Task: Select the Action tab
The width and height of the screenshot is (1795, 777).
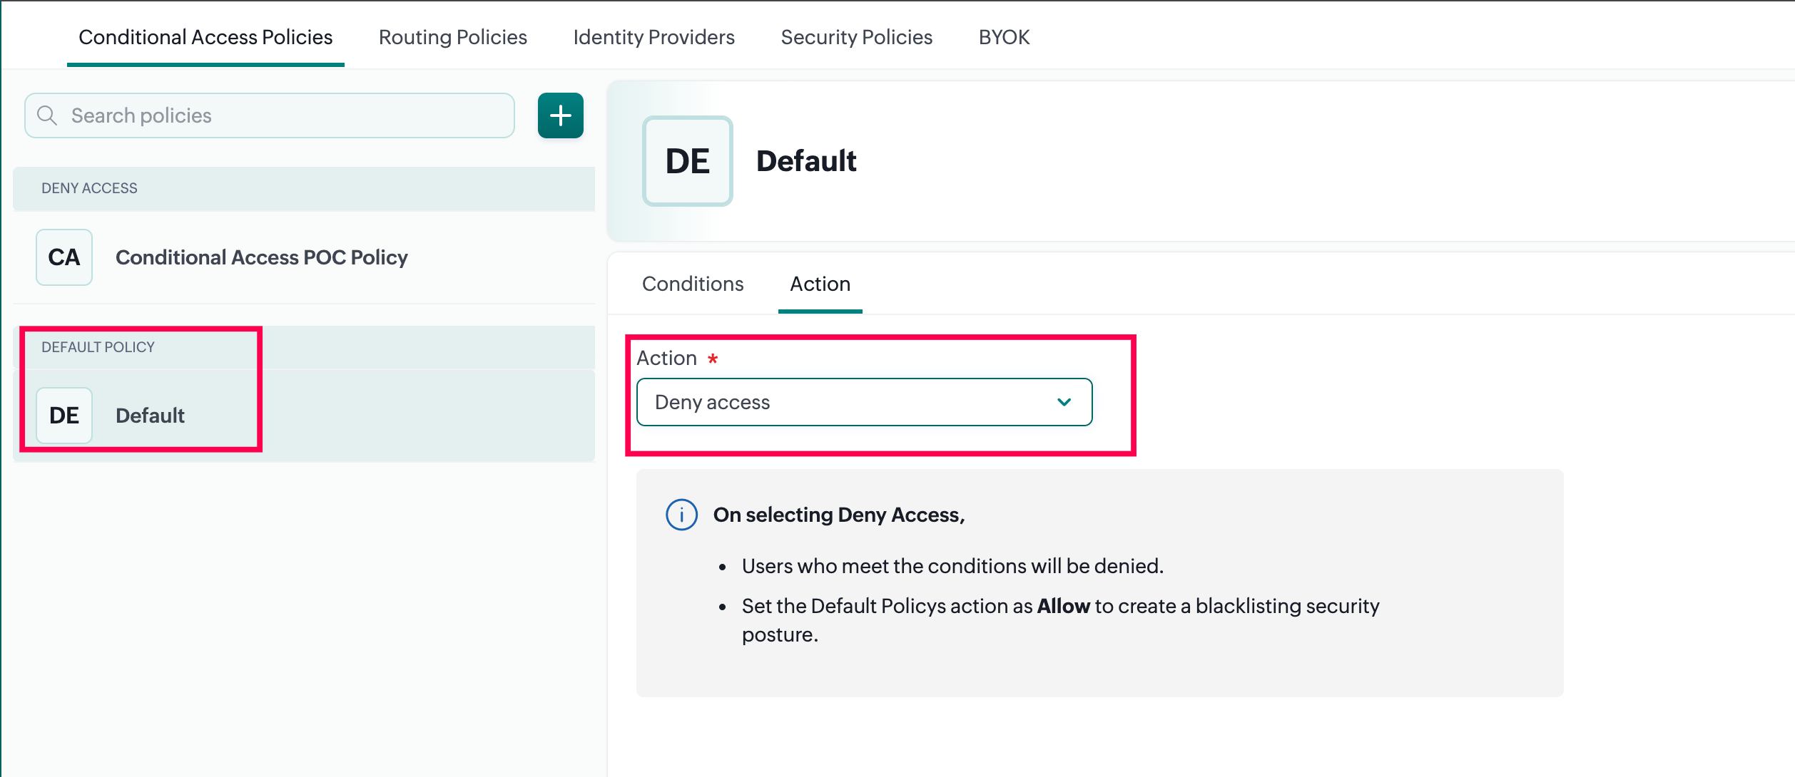Action: pyautogui.click(x=820, y=284)
